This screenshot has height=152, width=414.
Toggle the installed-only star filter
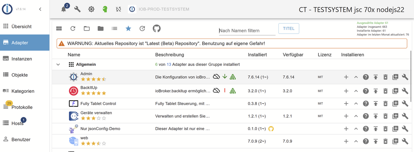click(x=128, y=29)
